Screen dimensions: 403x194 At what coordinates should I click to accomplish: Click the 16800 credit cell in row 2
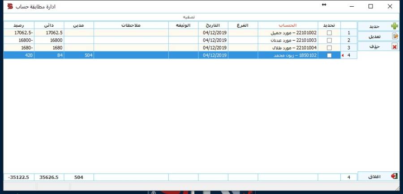(x=49, y=40)
